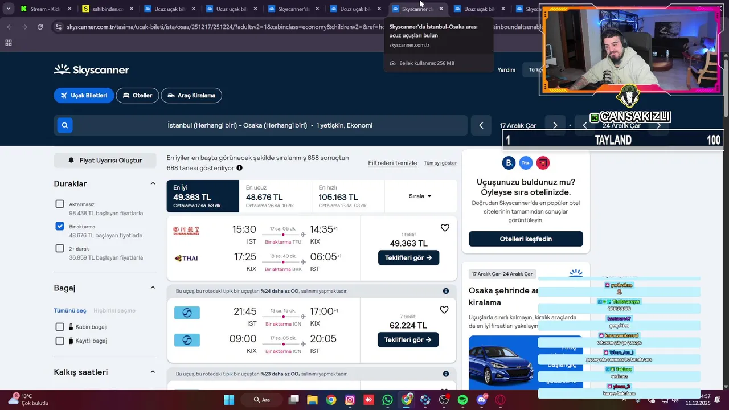Viewport: 729px width, 410px height.
Task: Open Opera browser from the taskbar
Action: click(501, 400)
